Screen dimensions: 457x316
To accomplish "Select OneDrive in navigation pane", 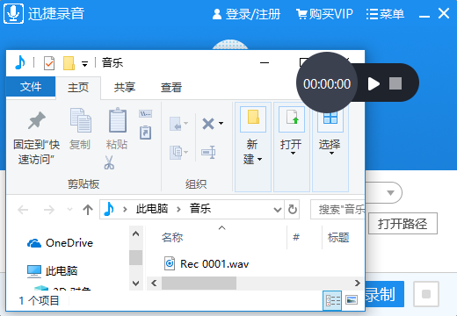I will pyautogui.click(x=60, y=243).
